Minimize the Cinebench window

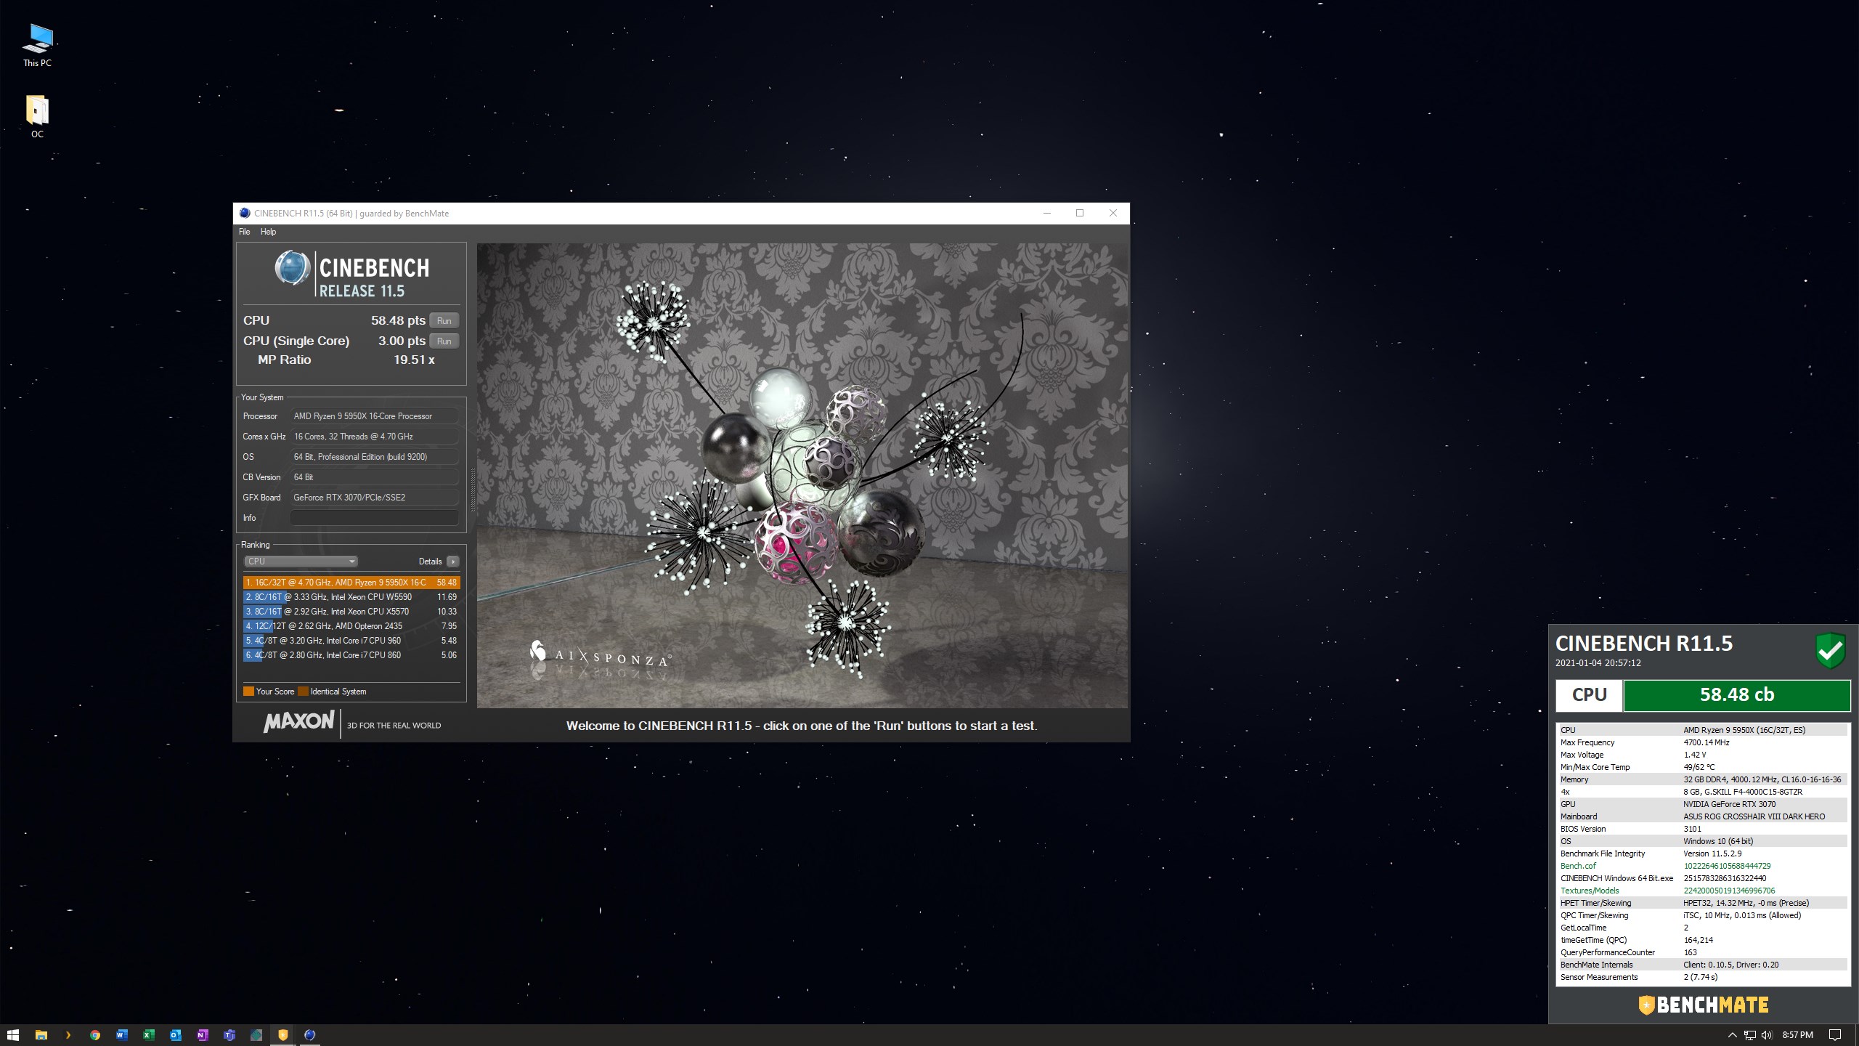click(1046, 213)
